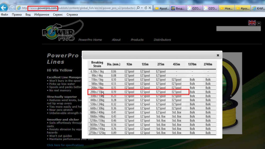Click the PowerPro logo

pos(63,30)
